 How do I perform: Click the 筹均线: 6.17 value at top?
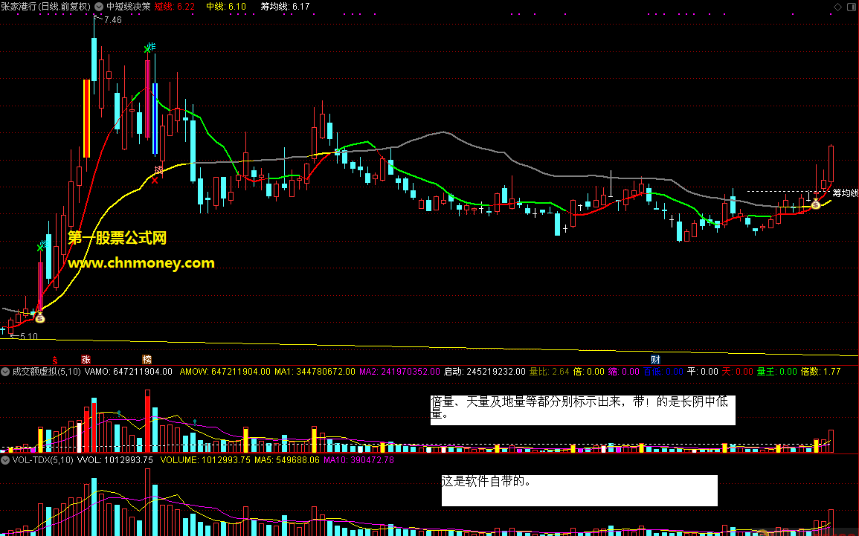pos(286,7)
